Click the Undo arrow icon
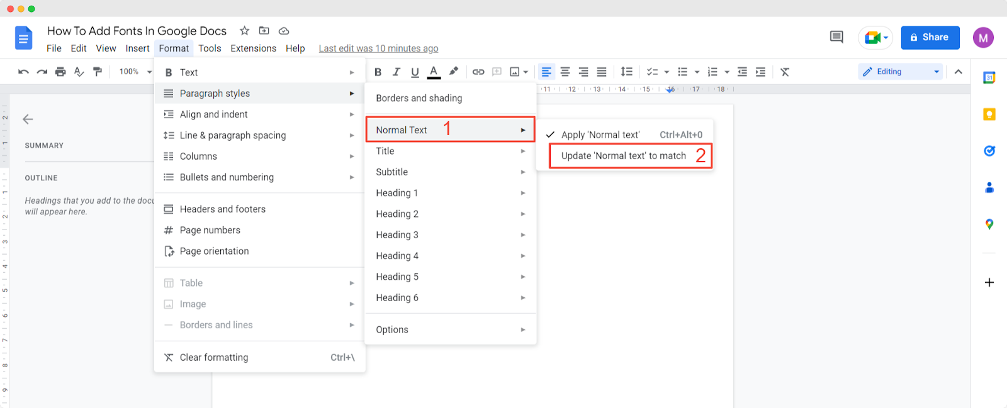The image size is (1007, 408). click(x=23, y=72)
